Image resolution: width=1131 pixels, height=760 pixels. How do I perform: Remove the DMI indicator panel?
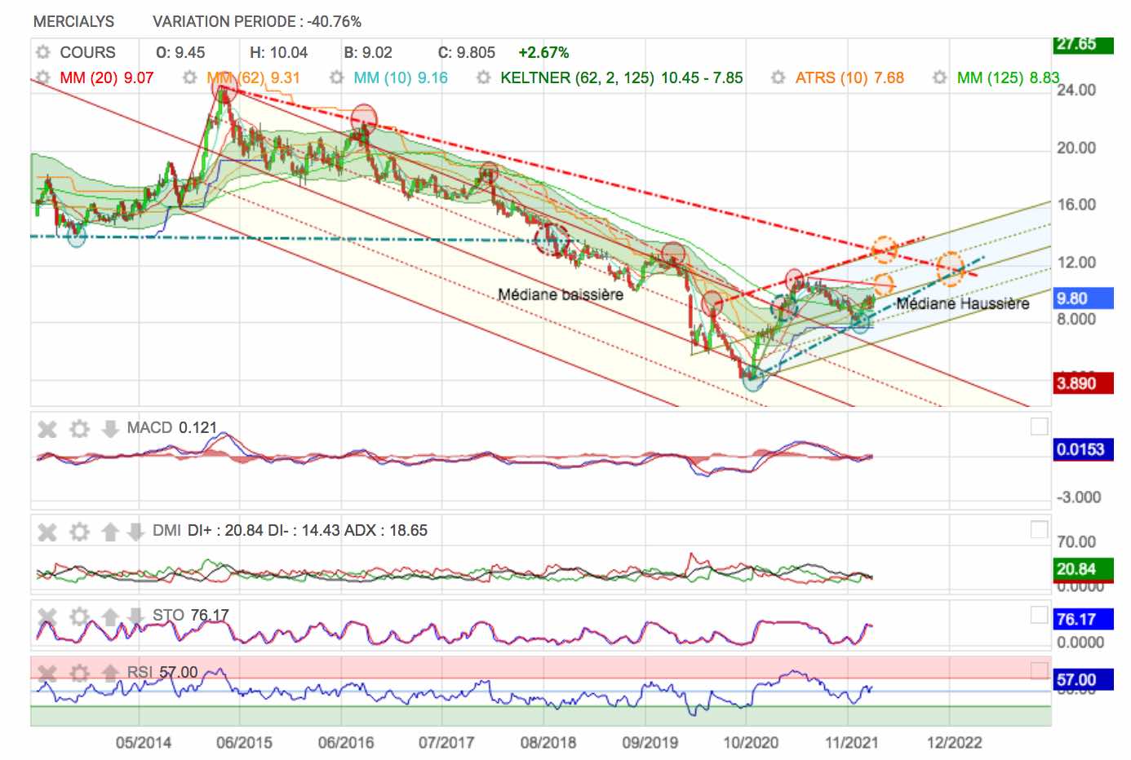click(x=47, y=532)
